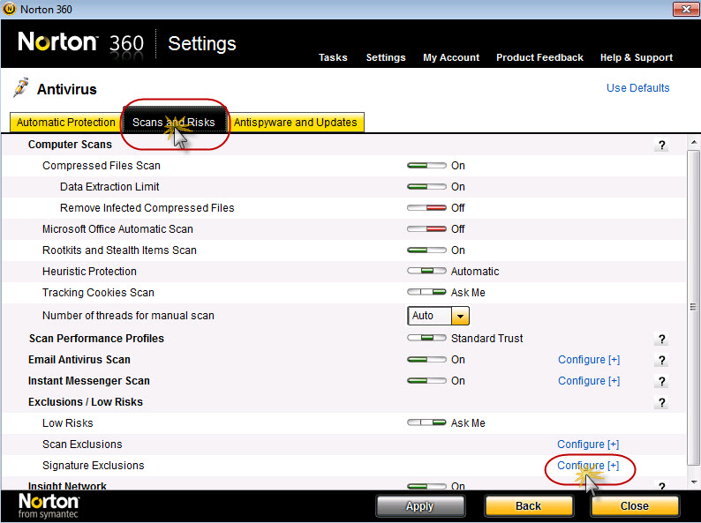Viewport: 701px width, 523px height.
Task: Click the help icon for Computer Scans
Action: [661, 146]
